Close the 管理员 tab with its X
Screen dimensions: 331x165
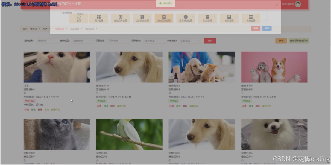(x=39, y=28)
